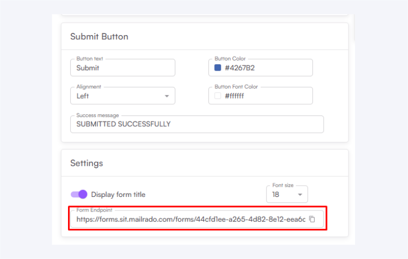Click the Button text field containing Submit

click(x=123, y=68)
